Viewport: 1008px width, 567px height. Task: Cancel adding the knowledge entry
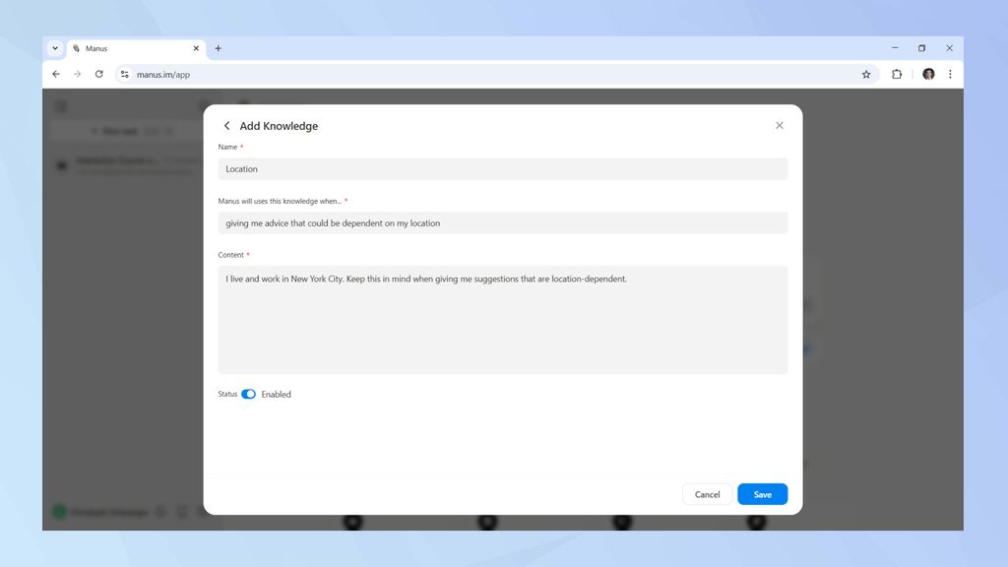click(x=707, y=494)
